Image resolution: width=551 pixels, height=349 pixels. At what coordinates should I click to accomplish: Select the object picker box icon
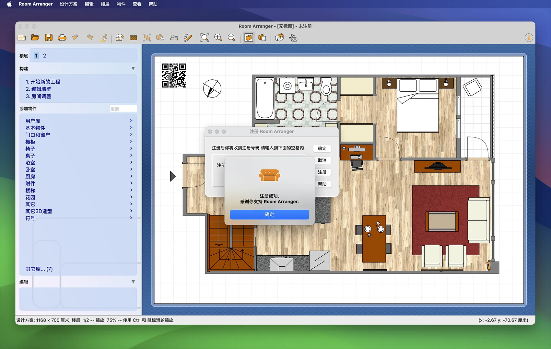point(160,38)
